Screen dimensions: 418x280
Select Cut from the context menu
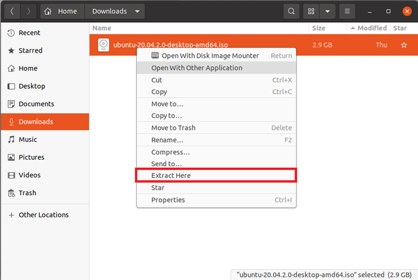coord(216,80)
